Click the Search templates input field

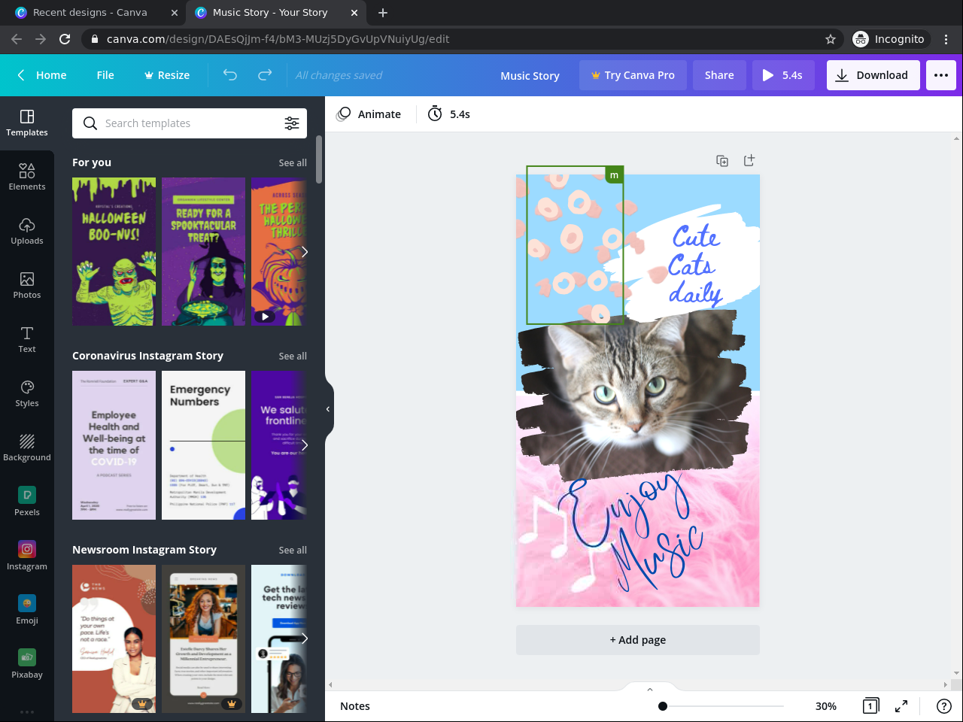(190, 123)
